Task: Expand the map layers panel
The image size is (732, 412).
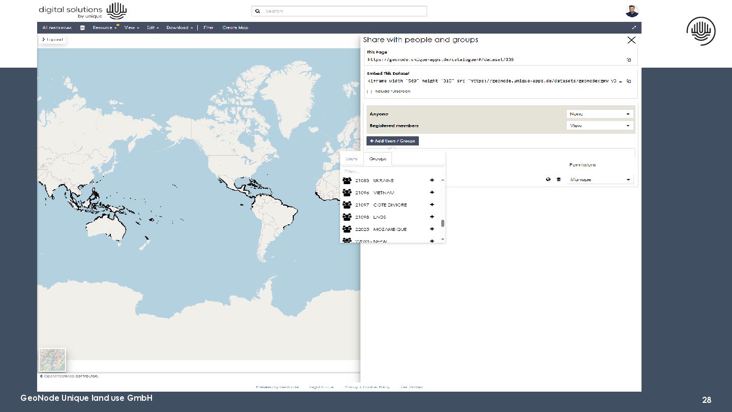Action: [x=52, y=40]
